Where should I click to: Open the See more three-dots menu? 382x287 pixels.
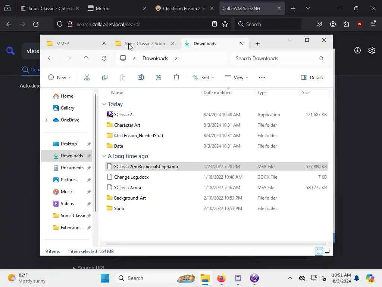pos(262,78)
